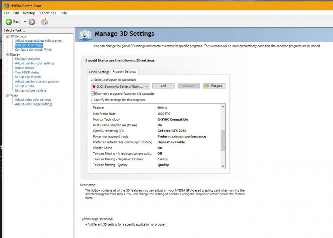This screenshot has width=333, height=238.
Task: Click the Manage 3D Settings header icon
Action: click(x=85, y=35)
